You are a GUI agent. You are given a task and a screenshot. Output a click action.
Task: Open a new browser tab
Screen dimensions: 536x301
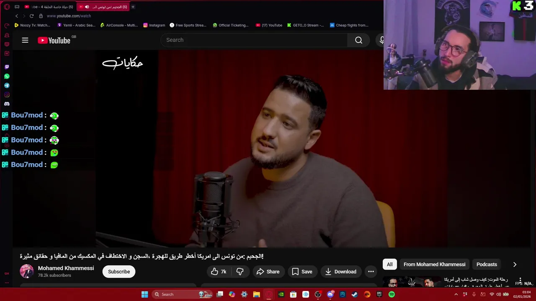click(x=133, y=7)
